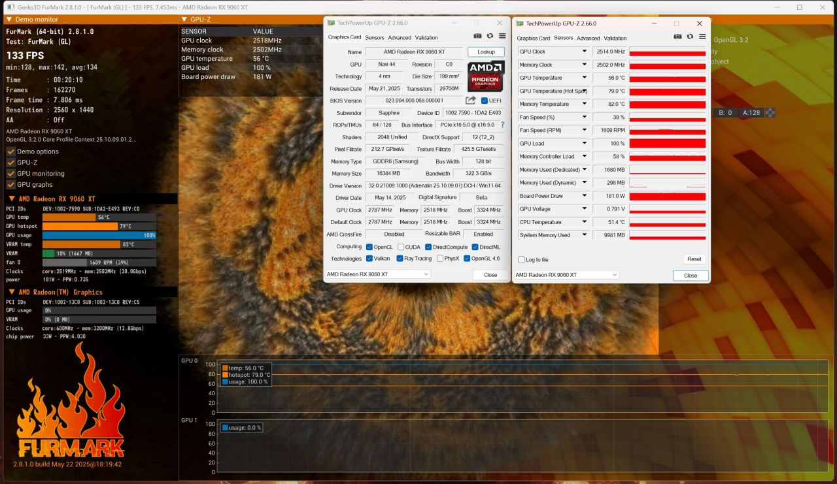Viewport: 837px width, 484px height.
Task: Open the Fan Speed (RPM) sensor dropdown
Action: point(585,130)
